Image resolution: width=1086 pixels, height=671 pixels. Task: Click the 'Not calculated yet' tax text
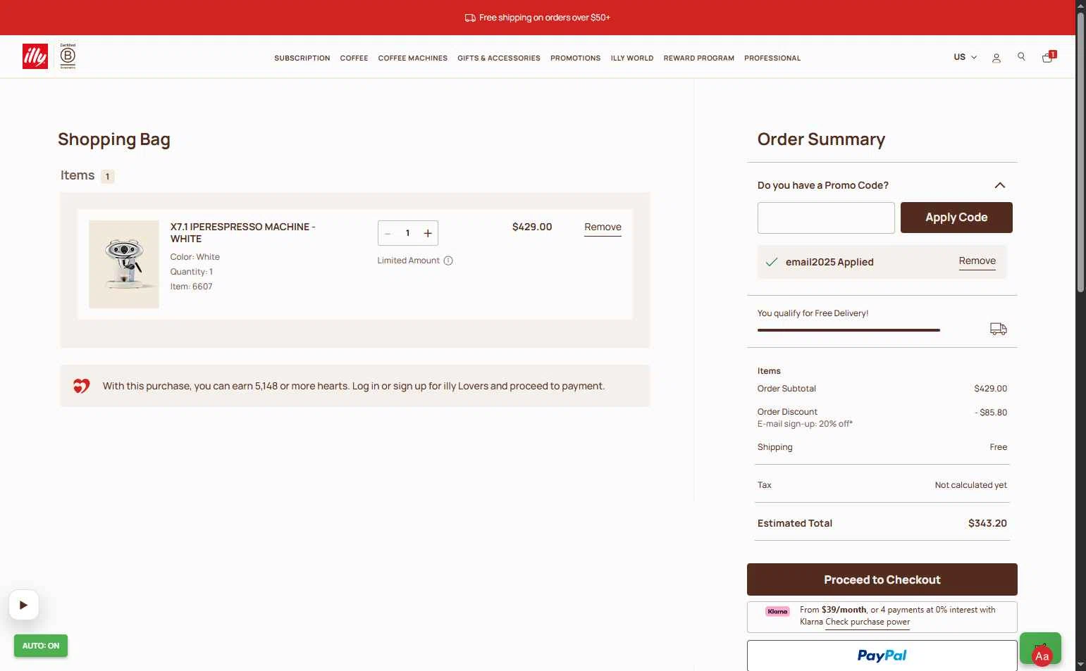coord(970,485)
